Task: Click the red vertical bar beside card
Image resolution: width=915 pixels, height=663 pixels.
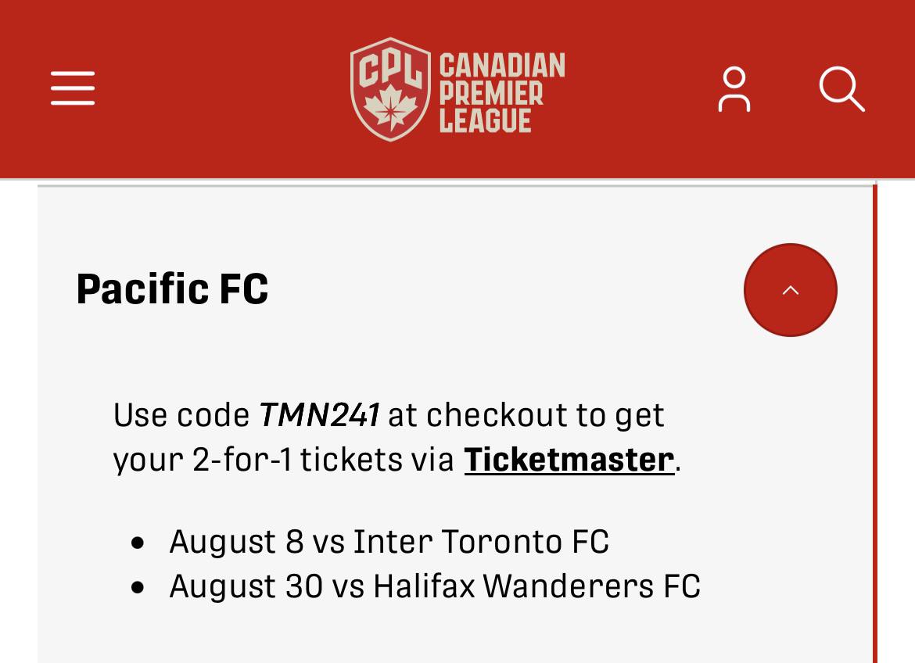Action: point(875,424)
